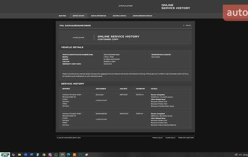The height and width of the screenshot is (157, 248).
Task: Click the Registration Country label
Action: tap(161, 55)
